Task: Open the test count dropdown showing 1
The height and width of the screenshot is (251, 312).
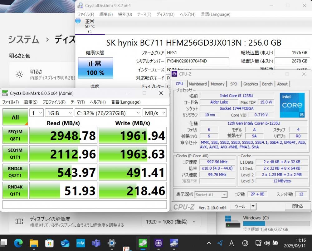Action: (37, 113)
